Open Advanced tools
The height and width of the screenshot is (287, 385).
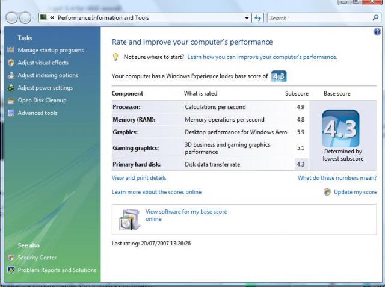point(37,113)
